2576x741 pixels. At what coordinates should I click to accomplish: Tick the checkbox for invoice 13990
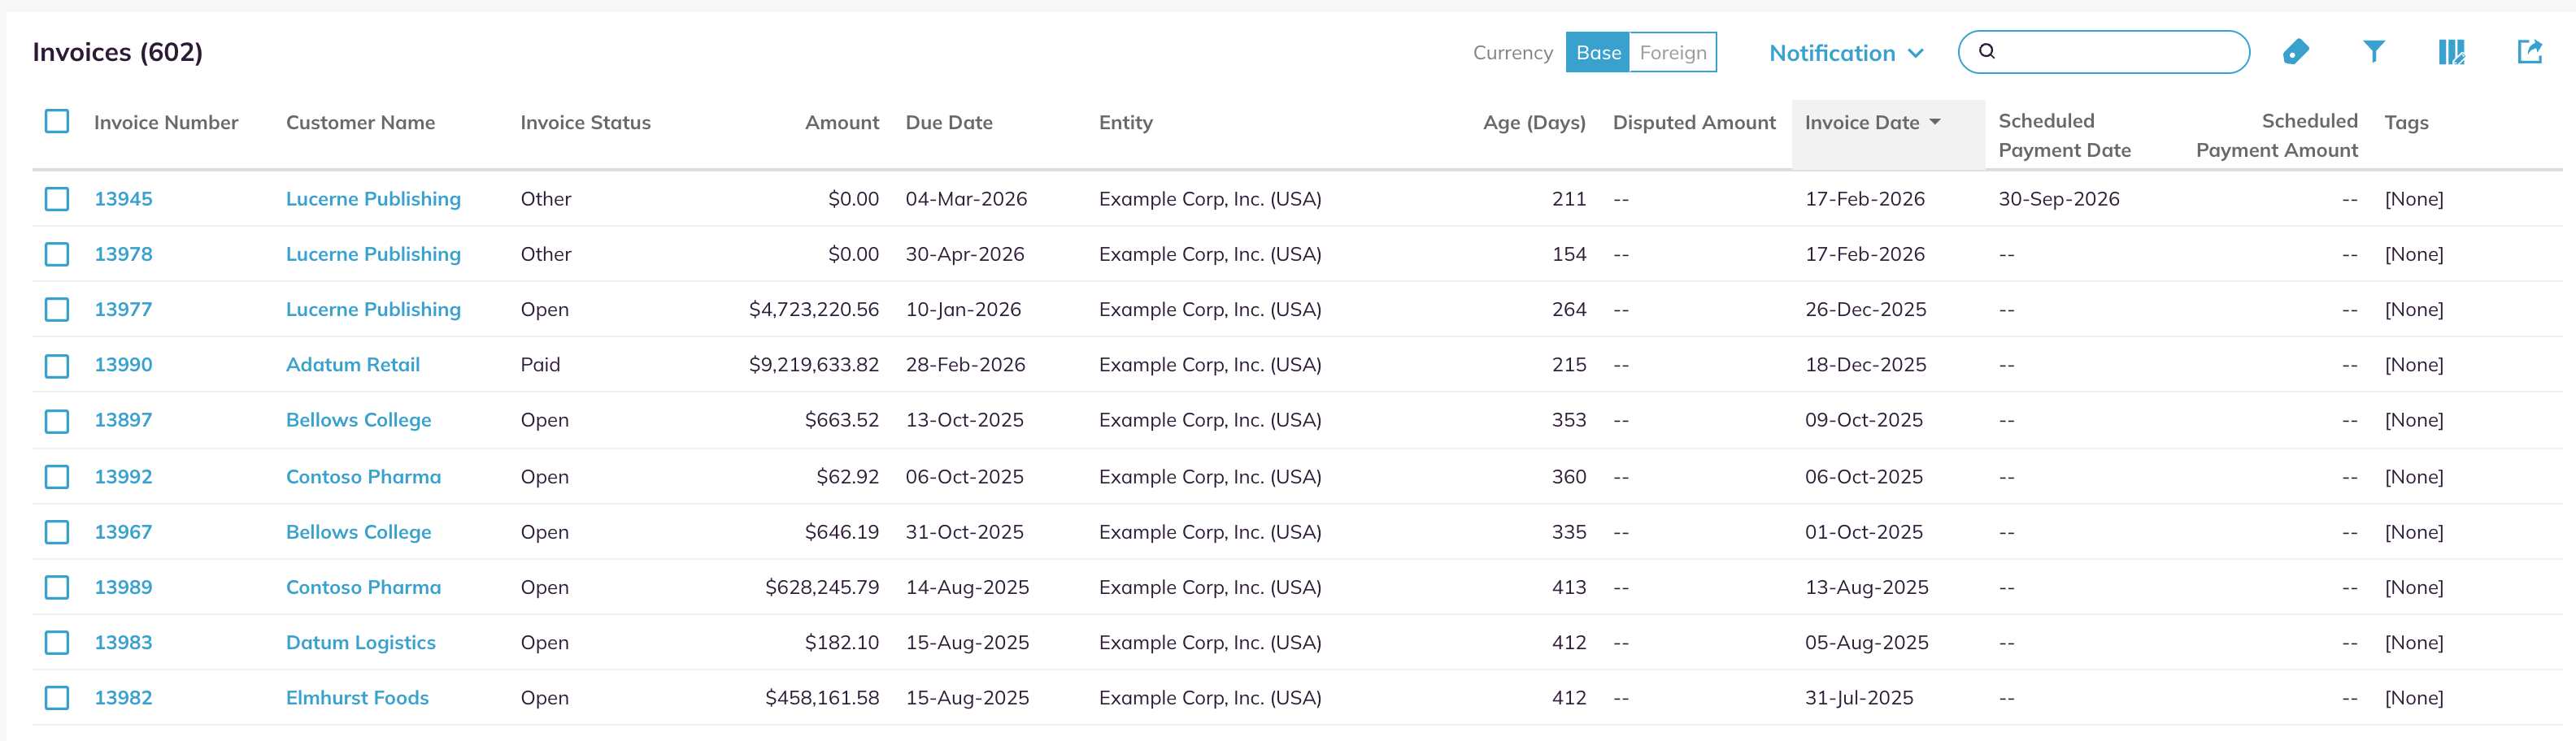[57, 366]
